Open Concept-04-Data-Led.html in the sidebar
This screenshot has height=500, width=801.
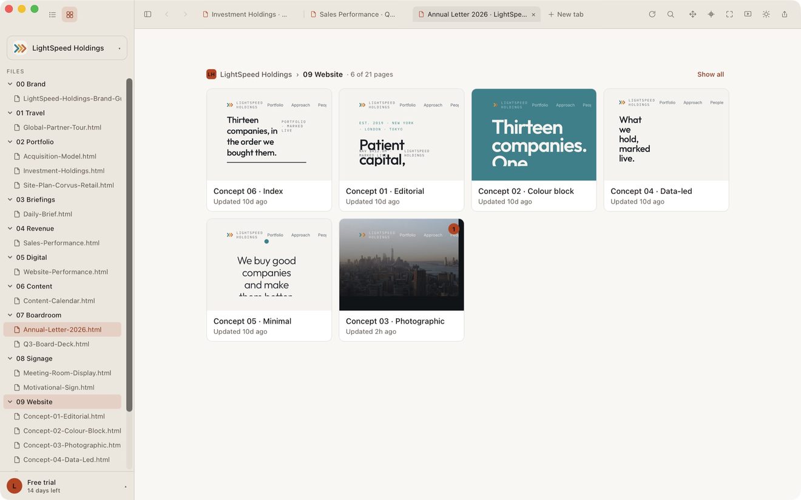[x=66, y=460]
